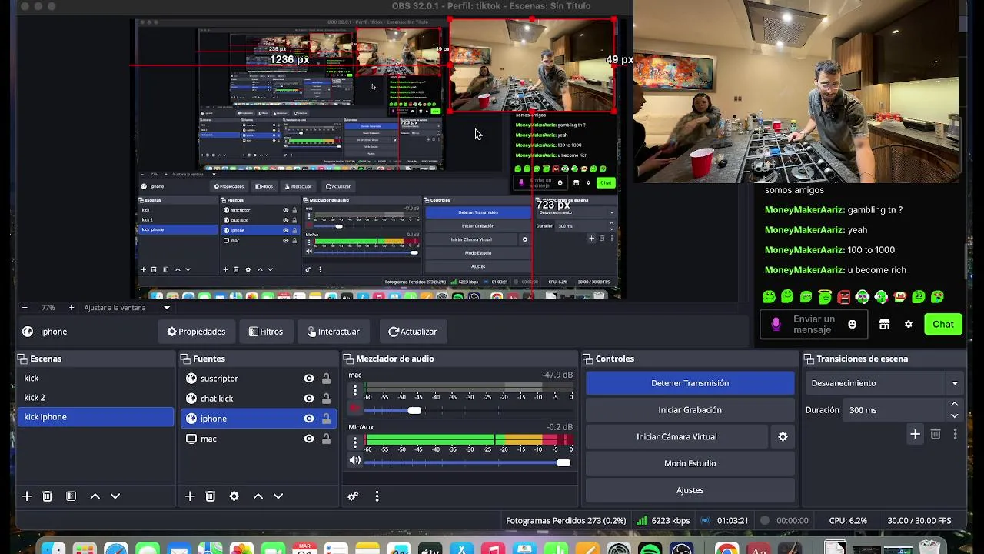
Task: Click the Interactuar button
Action: (x=334, y=332)
